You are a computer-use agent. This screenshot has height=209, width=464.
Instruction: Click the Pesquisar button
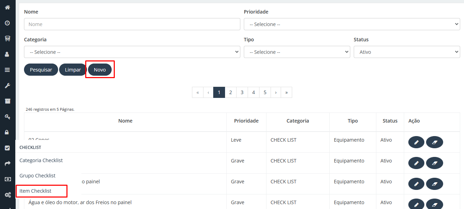(x=41, y=70)
